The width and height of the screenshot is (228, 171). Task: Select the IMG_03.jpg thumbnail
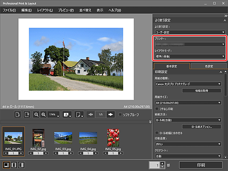[63, 138]
